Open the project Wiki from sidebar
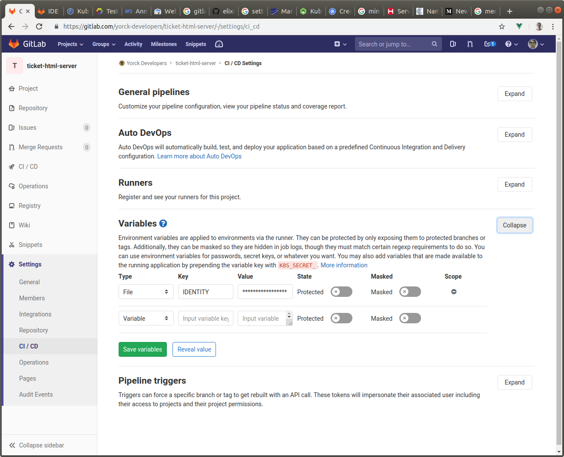The image size is (564, 457). tap(25, 225)
